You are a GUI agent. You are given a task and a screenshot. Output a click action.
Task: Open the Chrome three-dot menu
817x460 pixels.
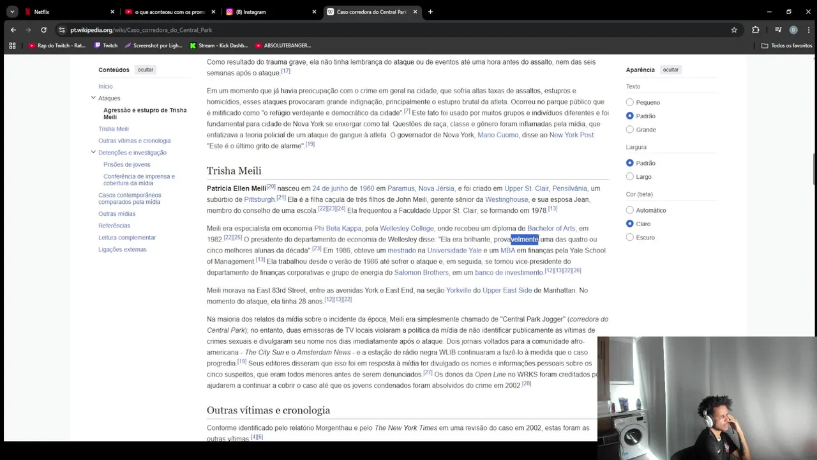(x=808, y=30)
